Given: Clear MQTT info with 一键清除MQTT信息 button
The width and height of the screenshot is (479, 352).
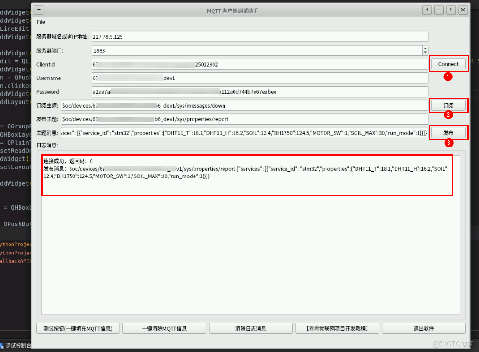Looking at the screenshot, I should (x=164, y=328).
